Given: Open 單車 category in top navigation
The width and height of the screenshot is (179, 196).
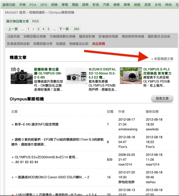Looking at the screenshot, I should tap(127, 5).
